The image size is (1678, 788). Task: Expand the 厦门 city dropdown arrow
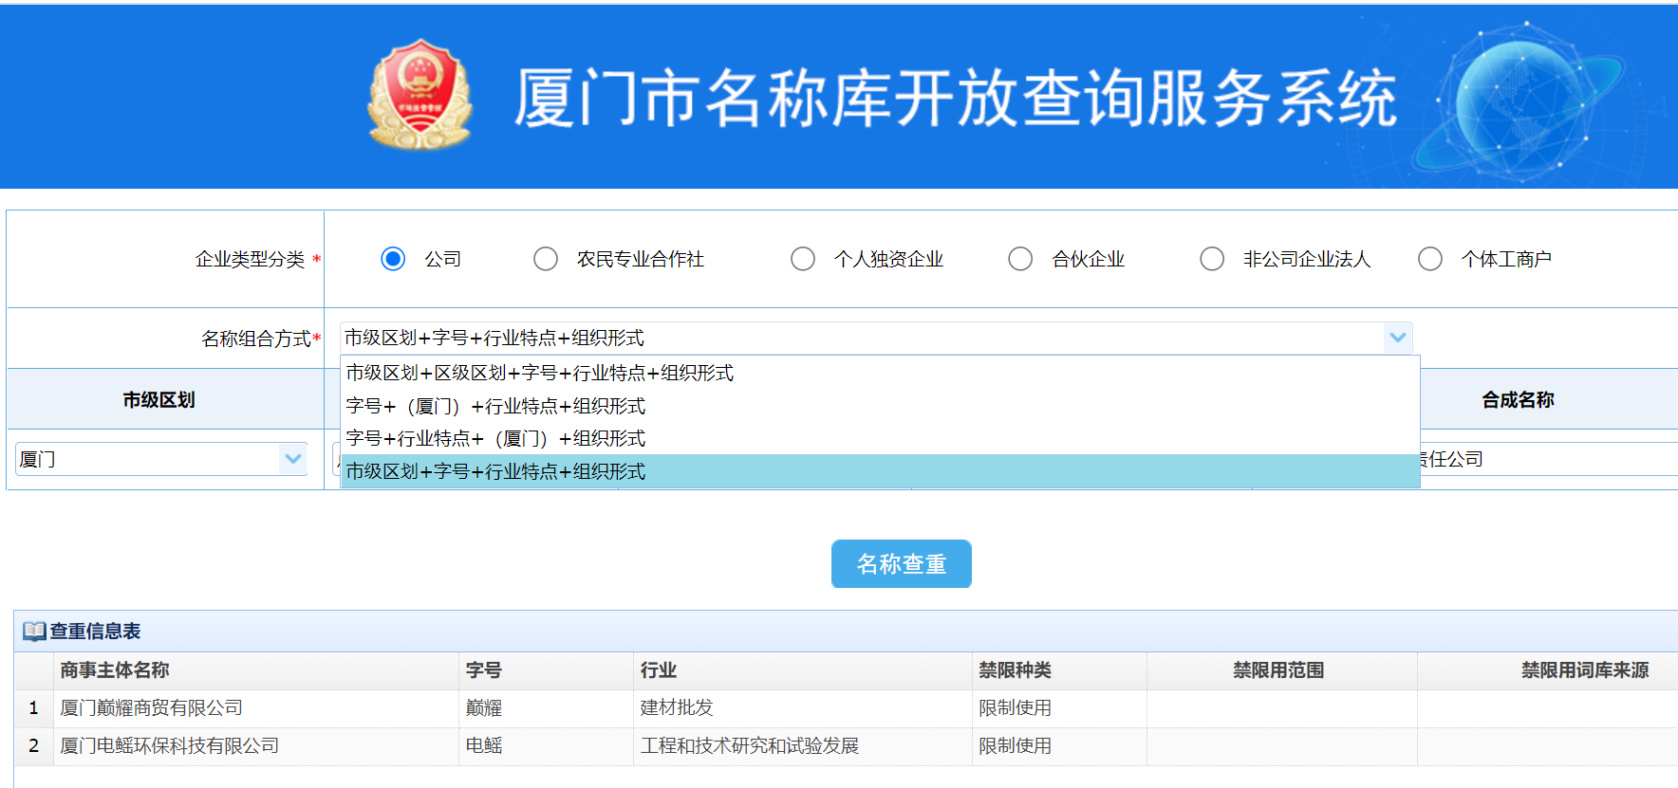(x=293, y=459)
